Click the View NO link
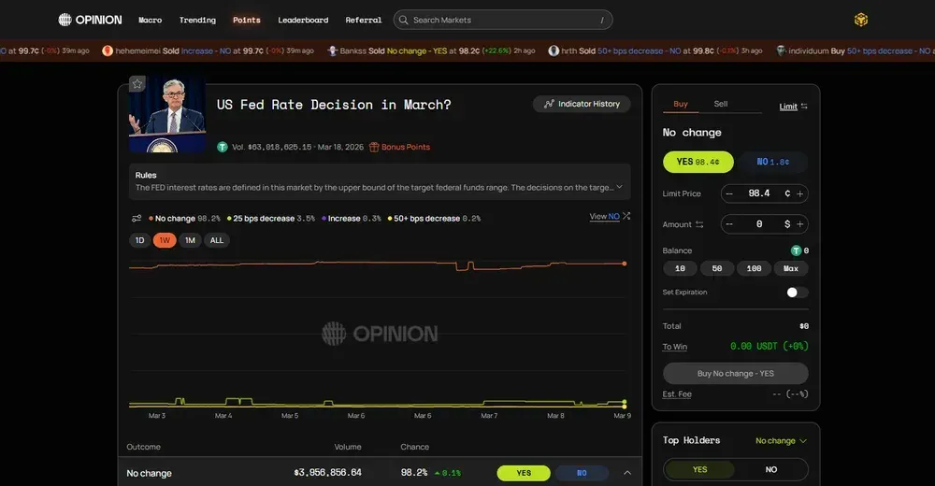The image size is (935, 486). tap(604, 217)
